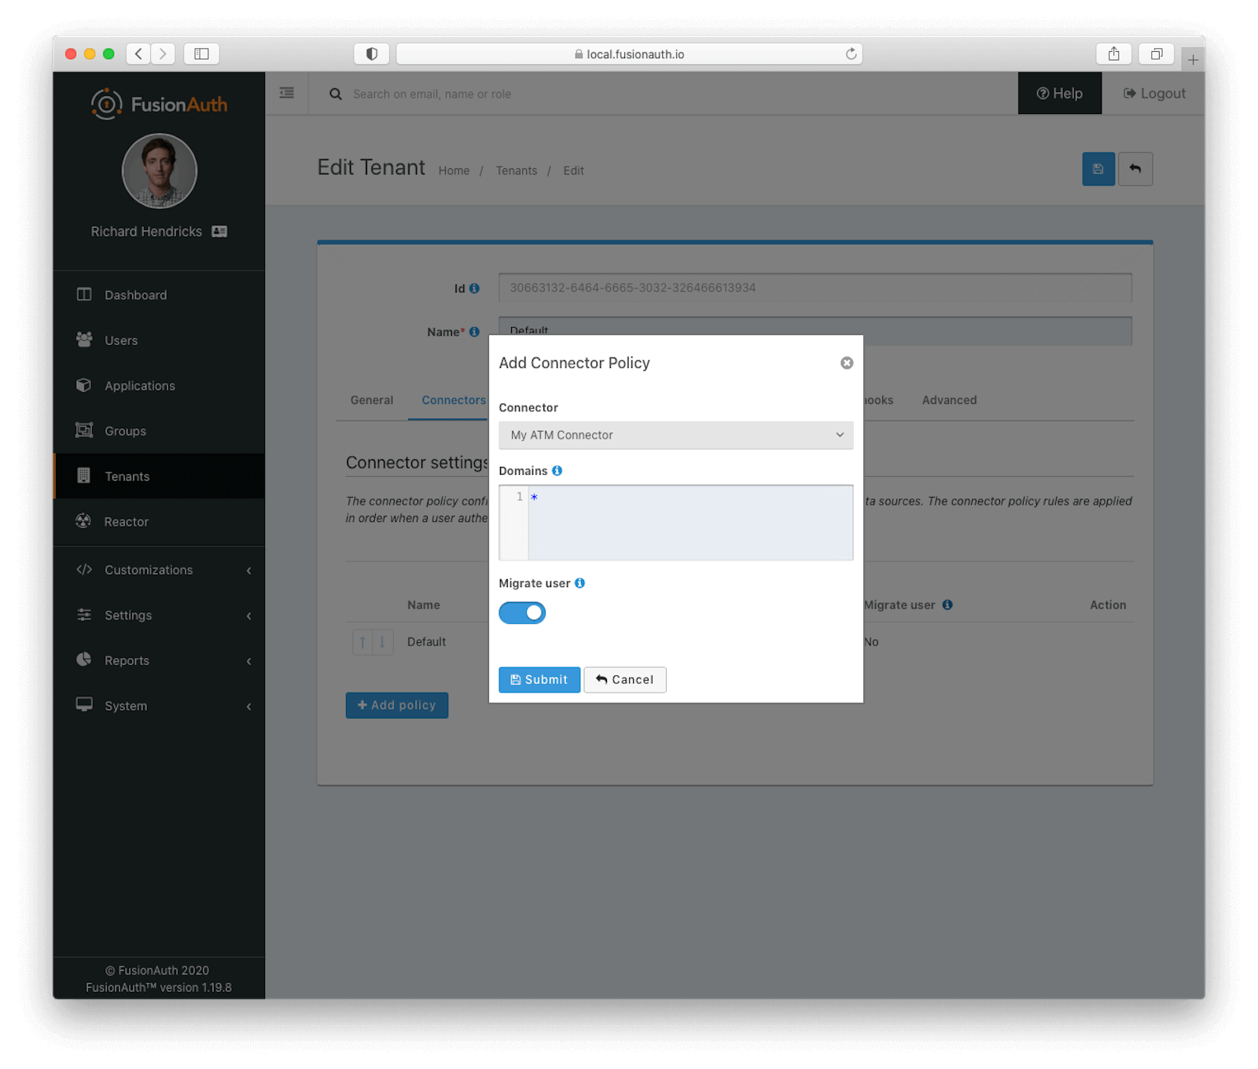This screenshot has width=1258, height=1069.
Task: Click the Add policy button
Action: 396,705
